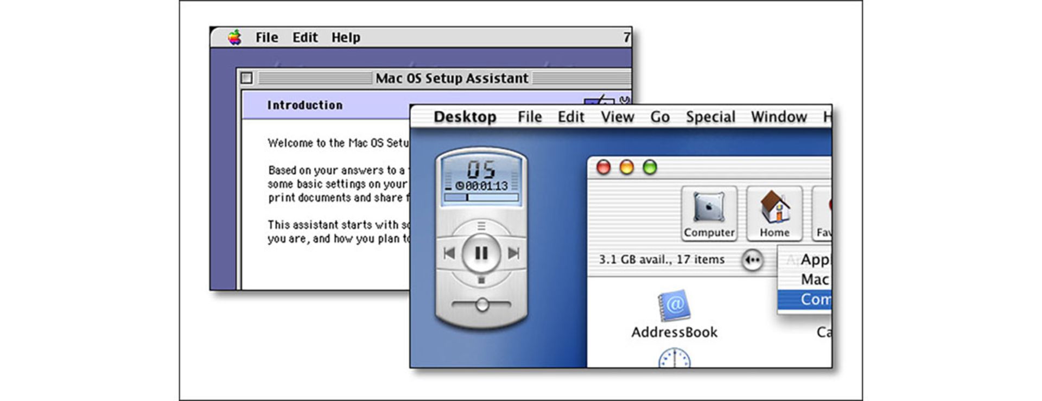Click '3.1 GB avail., 17 items' status text
This screenshot has height=401, width=1042.
pos(662,260)
